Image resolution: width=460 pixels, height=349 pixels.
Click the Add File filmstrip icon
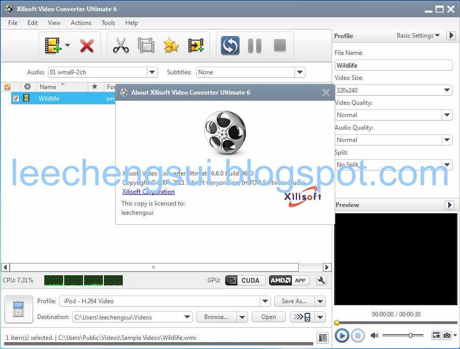click(x=53, y=45)
